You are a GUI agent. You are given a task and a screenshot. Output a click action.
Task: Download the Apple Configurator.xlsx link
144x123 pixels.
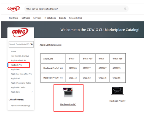50,45
